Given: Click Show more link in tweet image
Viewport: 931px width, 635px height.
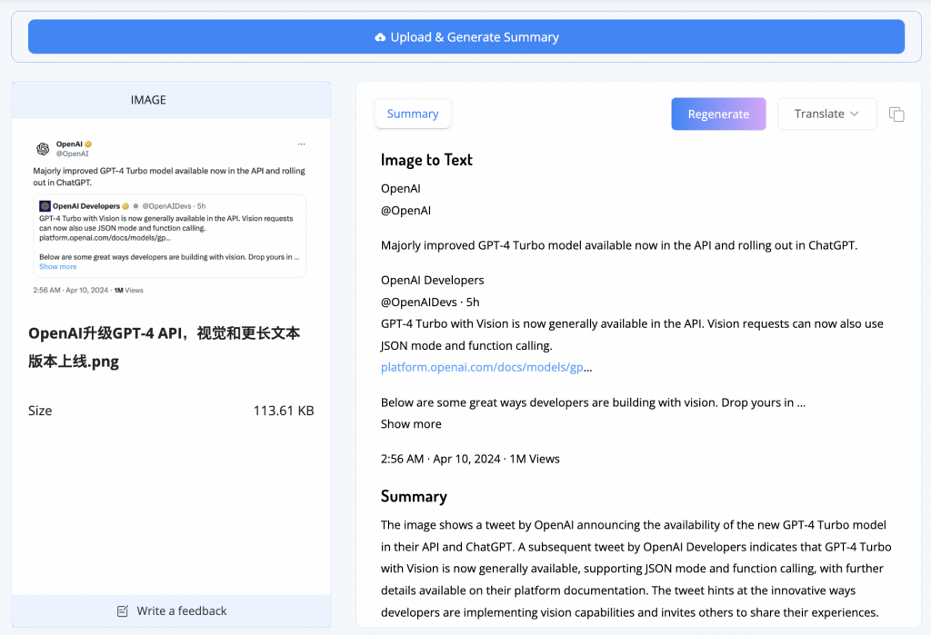Looking at the screenshot, I should tap(57, 267).
